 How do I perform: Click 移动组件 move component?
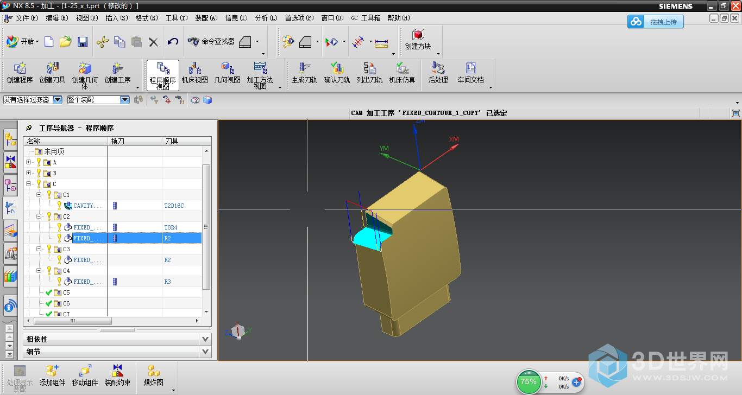pyautogui.click(x=85, y=375)
